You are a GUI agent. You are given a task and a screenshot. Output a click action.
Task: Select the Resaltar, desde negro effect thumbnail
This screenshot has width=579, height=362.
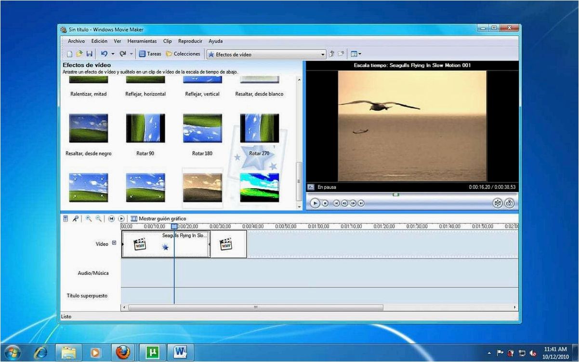pyautogui.click(x=89, y=128)
